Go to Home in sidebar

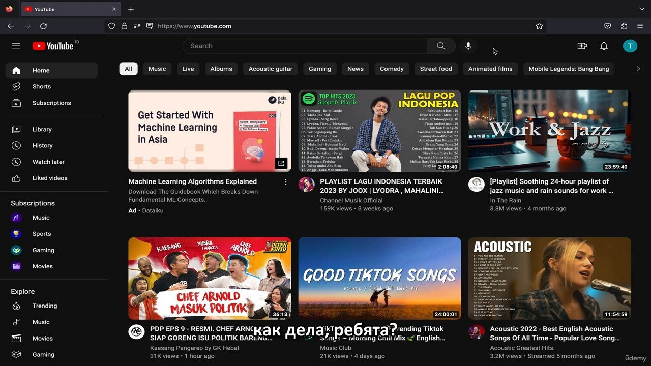(x=51, y=70)
